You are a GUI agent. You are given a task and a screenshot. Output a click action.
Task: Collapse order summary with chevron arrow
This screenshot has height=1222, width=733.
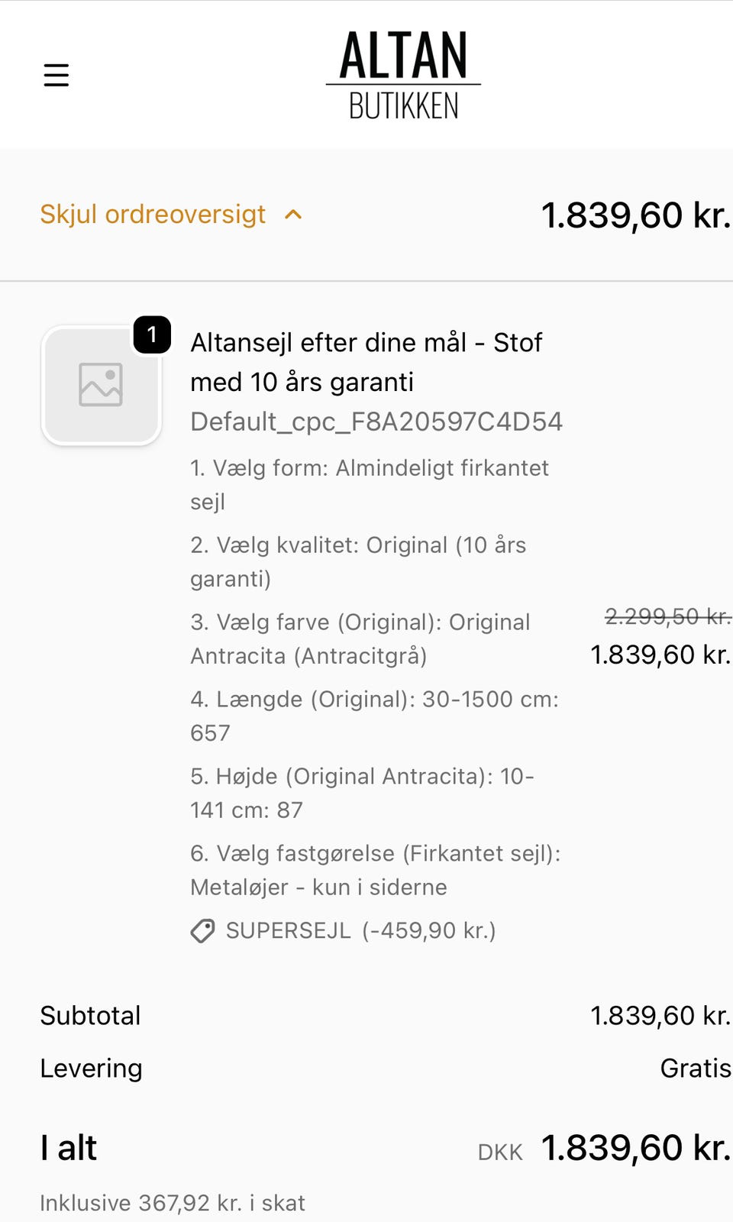point(294,215)
